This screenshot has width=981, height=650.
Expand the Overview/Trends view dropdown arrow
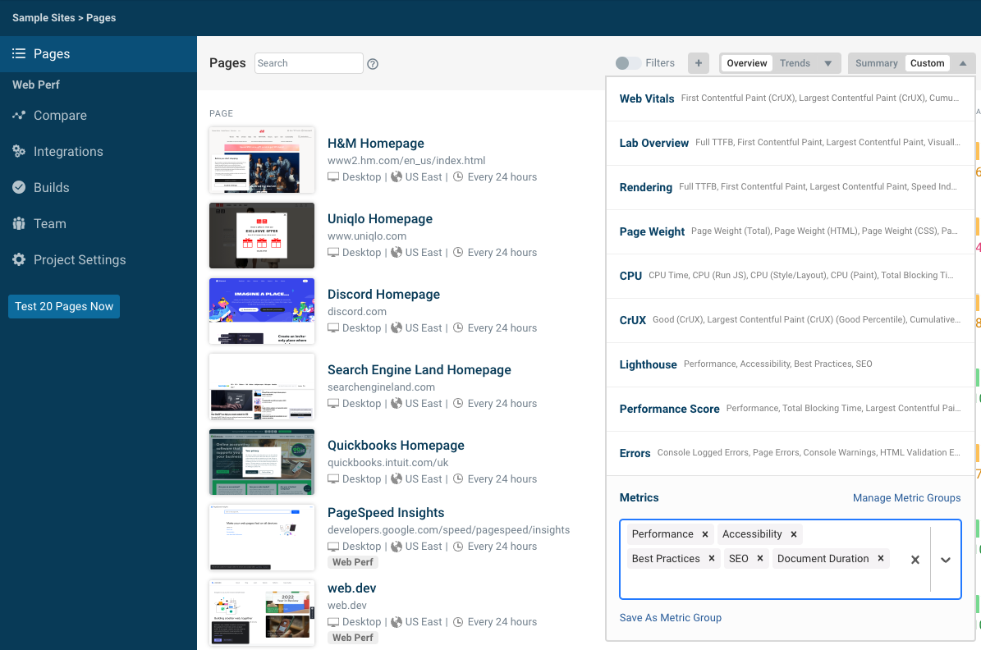827,63
